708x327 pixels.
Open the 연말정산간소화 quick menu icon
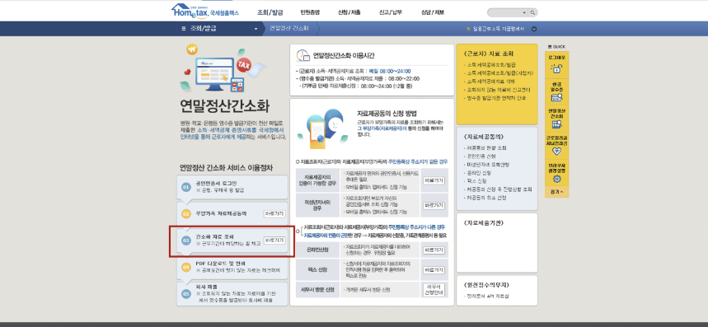pos(556,124)
